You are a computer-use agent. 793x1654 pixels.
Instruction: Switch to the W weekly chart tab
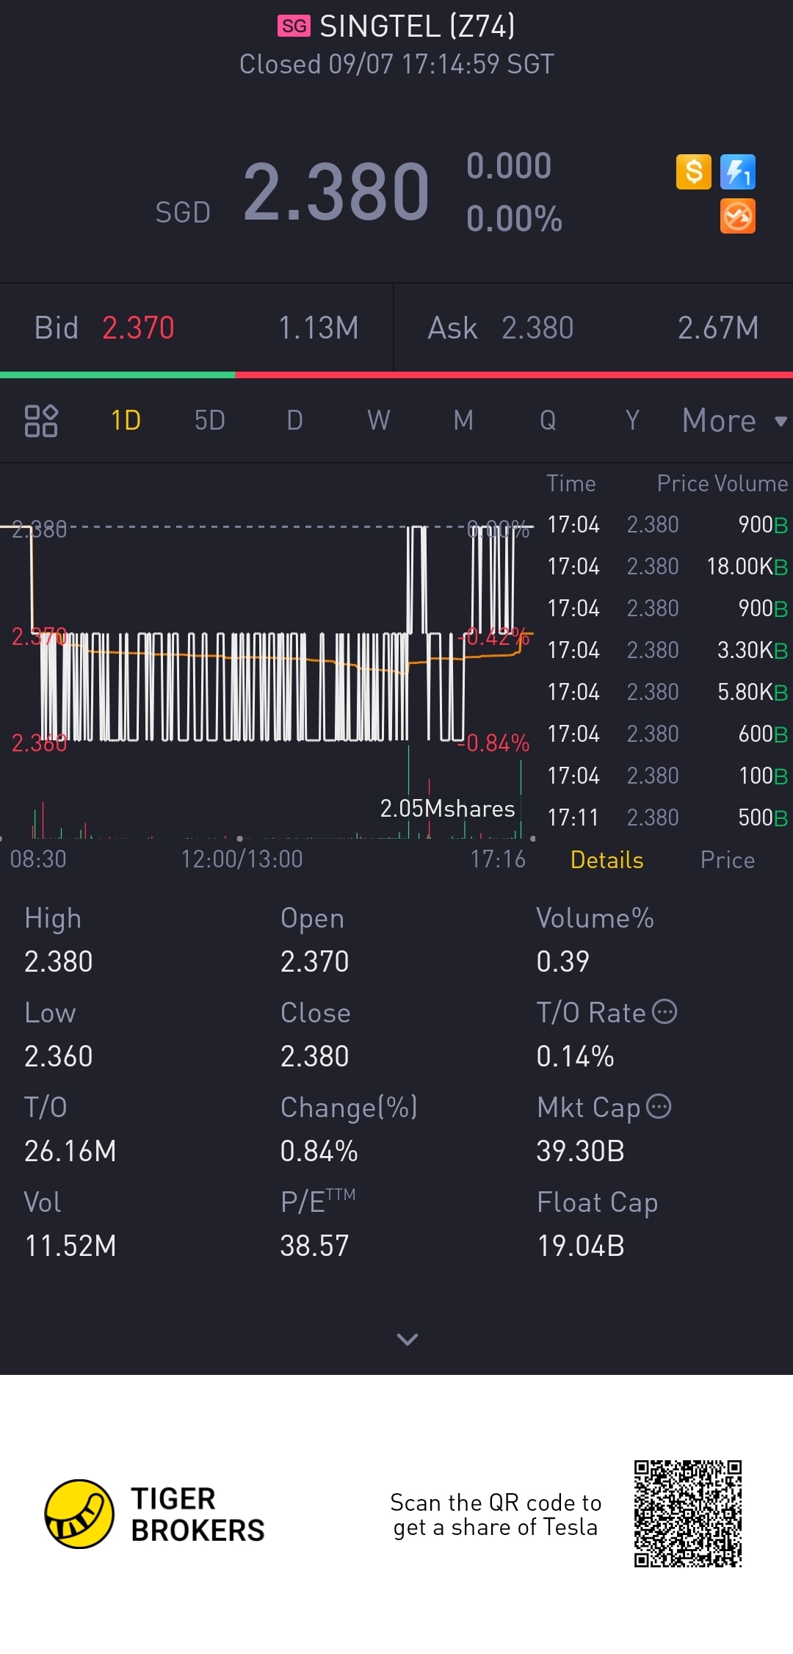(x=378, y=421)
